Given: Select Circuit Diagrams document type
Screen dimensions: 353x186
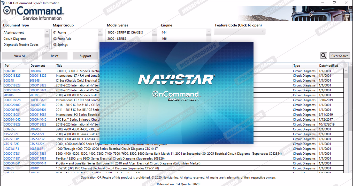Looking at the screenshot, I should (15, 39).
